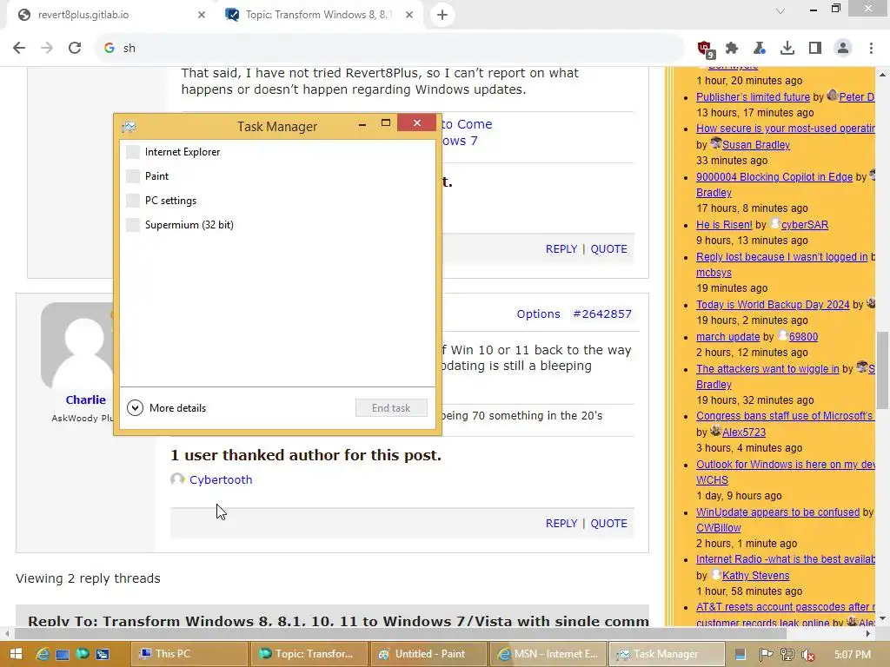Open sidebar topic march update

[x=727, y=337]
